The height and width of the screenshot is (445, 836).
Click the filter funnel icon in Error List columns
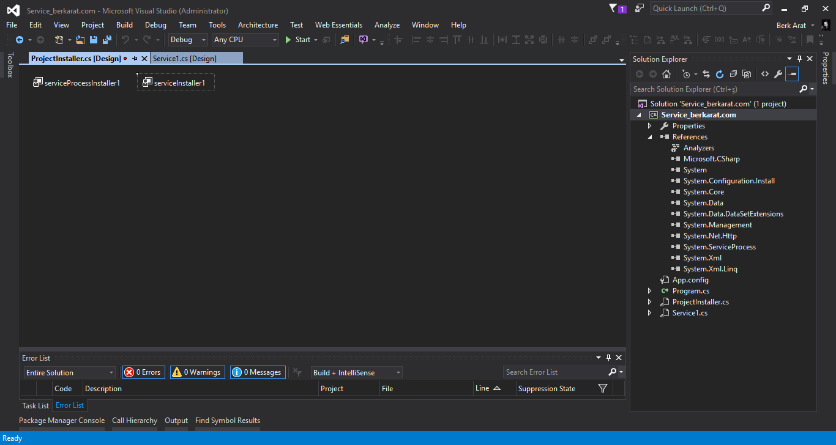pos(603,388)
